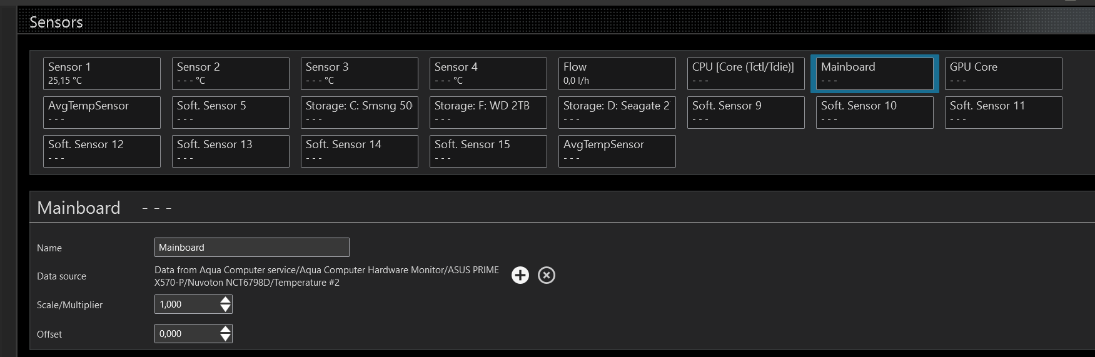Viewport: 1095px width, 357px height.
Task: Decrease Scale/Multiplier with the down arrow
Action: pyautogui.click(x=225, y=308)
